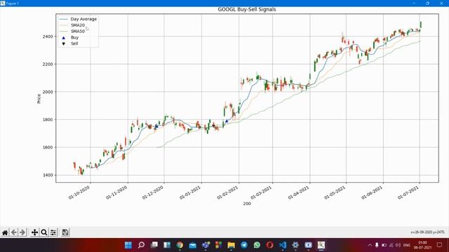The height and width of the screenshot is (252, 449).
Task: Click the microphone tray icon
Action: point(377,245)
